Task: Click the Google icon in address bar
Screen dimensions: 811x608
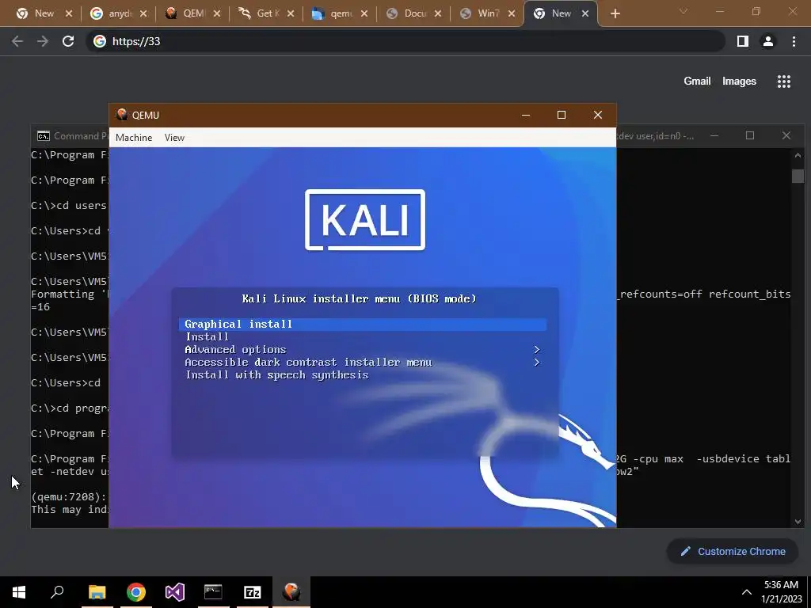Action: click(99, 41)
